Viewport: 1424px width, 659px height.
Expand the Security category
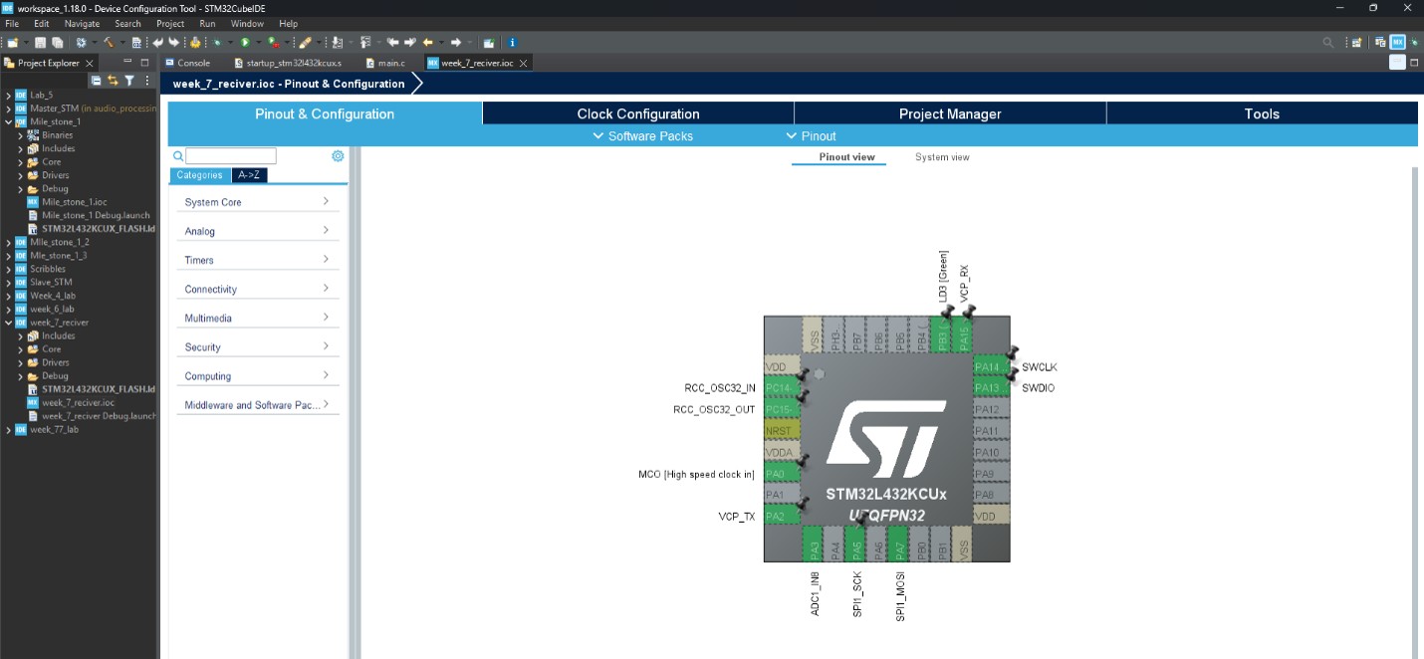point(258,346)
